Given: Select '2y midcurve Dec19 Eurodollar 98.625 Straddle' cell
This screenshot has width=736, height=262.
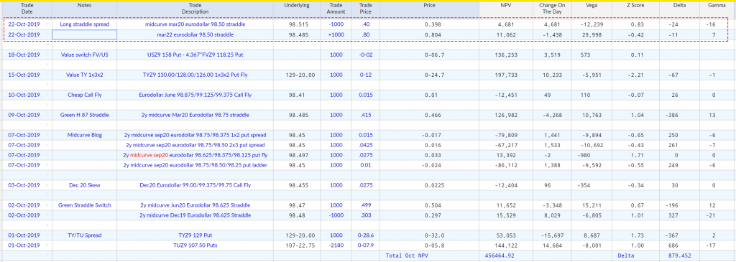Looking at the screenshot, I should 195,215.
